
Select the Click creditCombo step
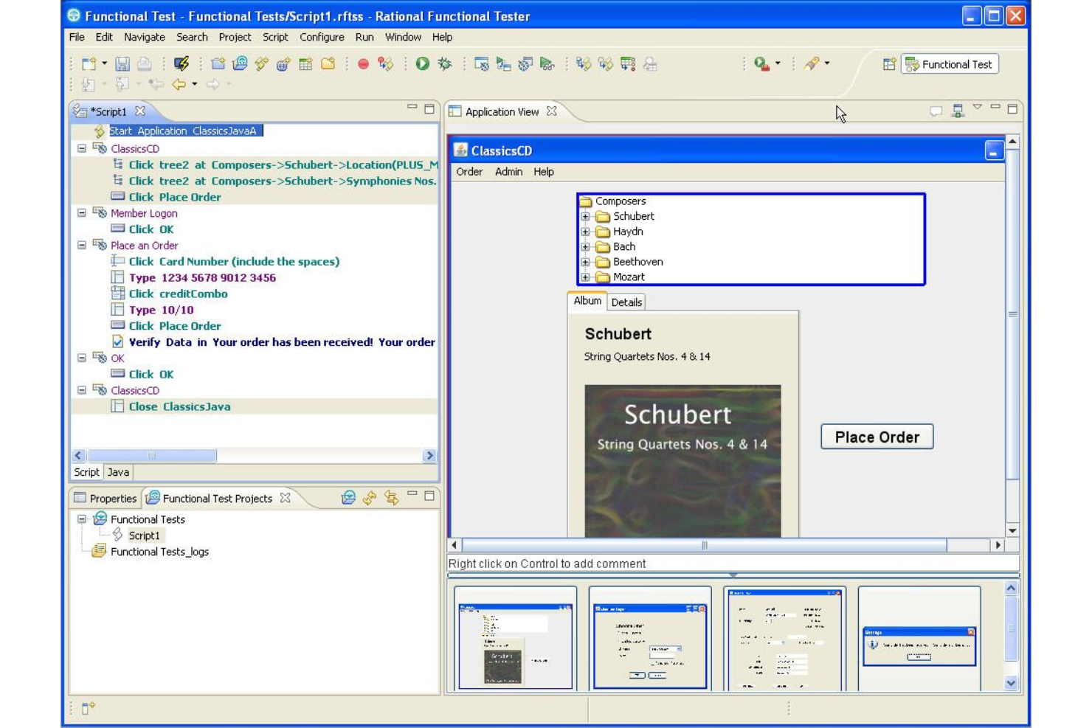(x=178, y=294)
